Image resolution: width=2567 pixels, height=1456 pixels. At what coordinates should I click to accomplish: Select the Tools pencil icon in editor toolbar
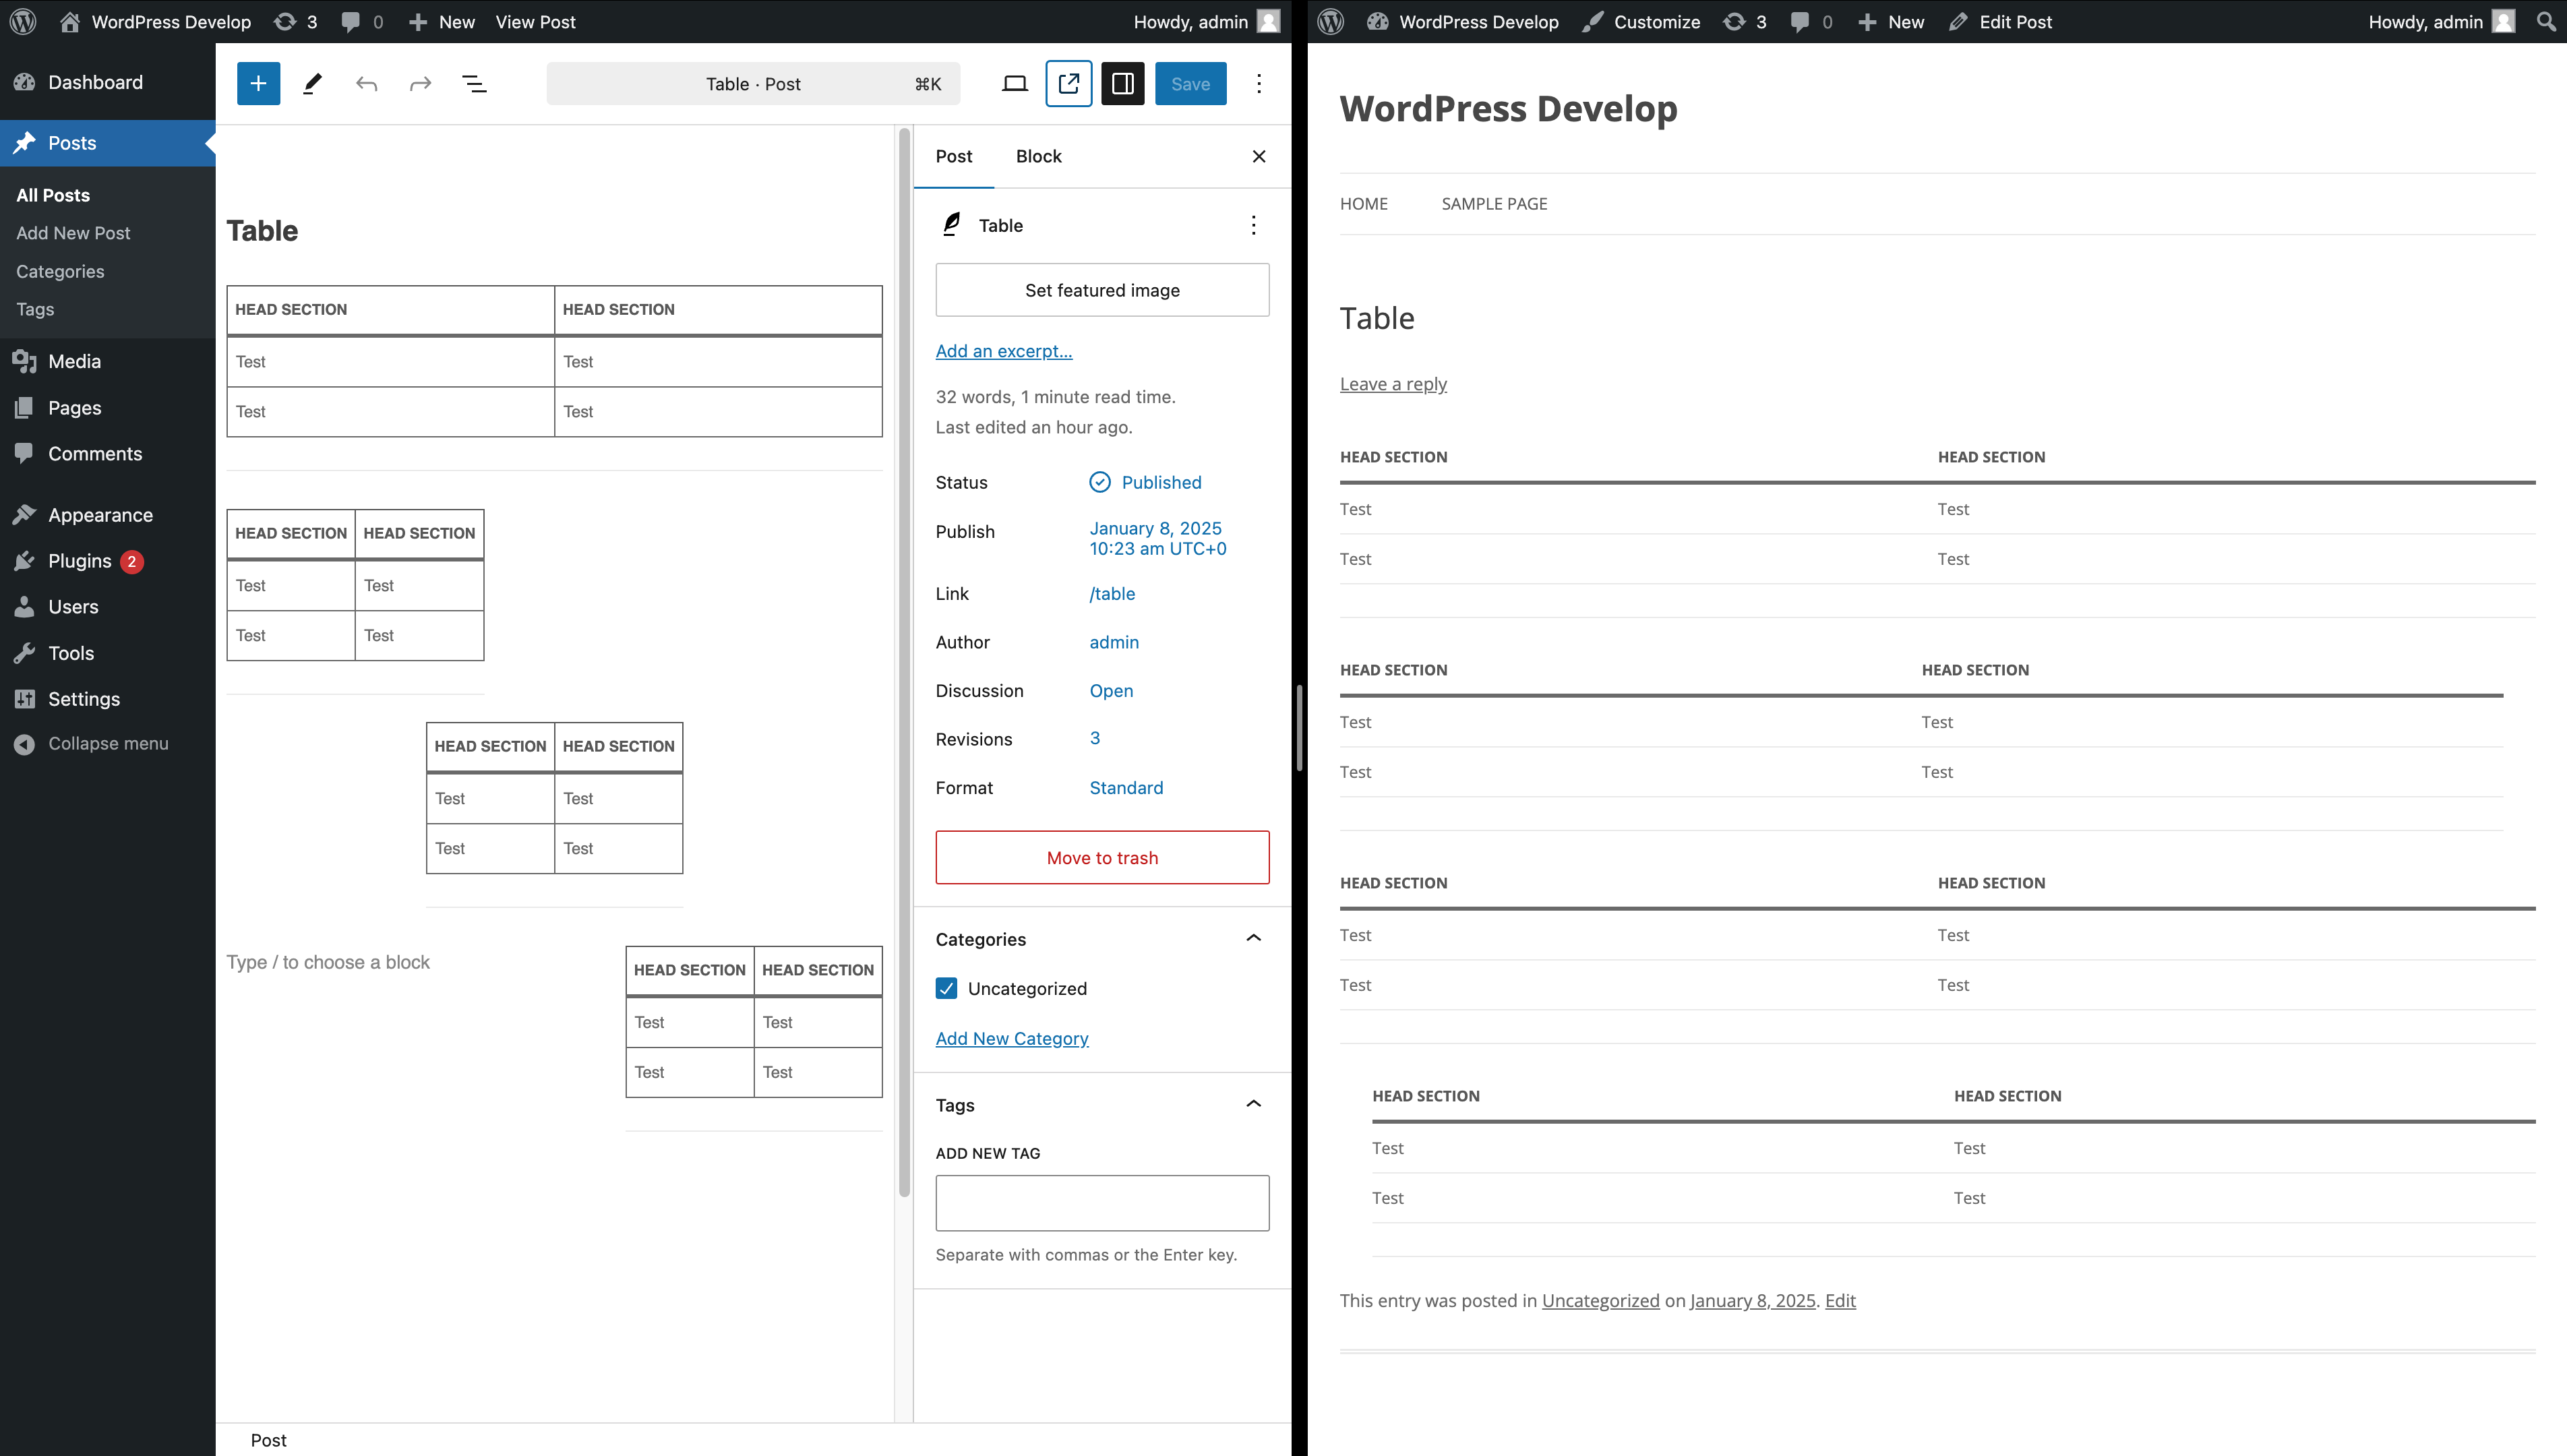coord(312,84)
